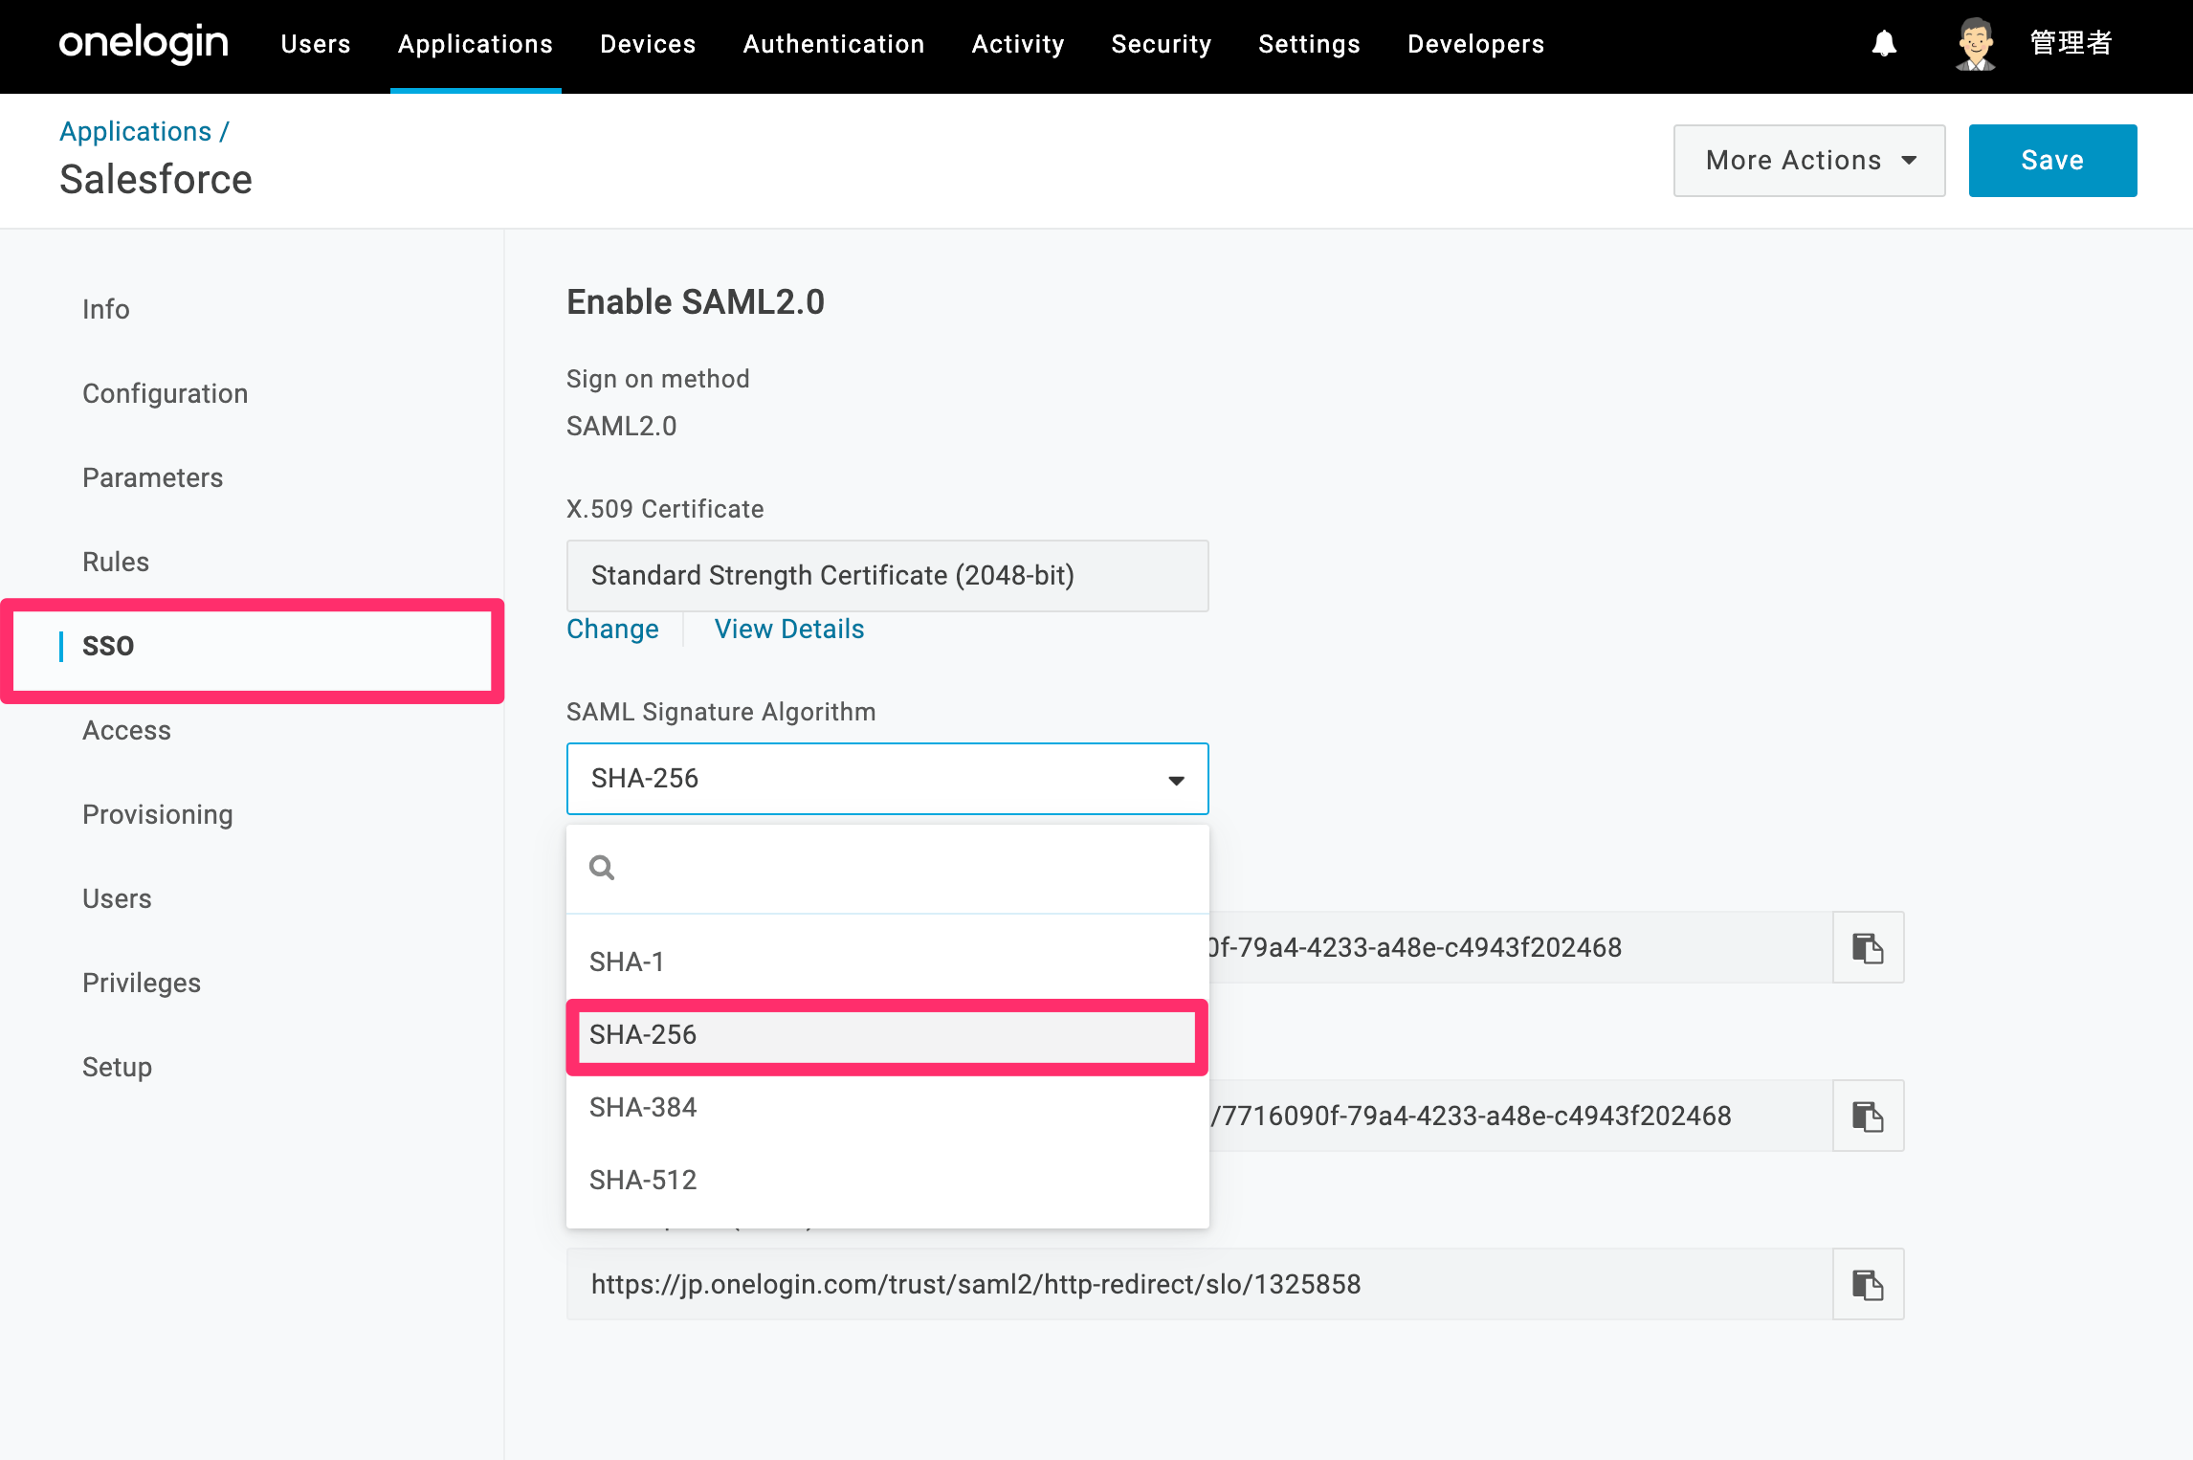Click the OneLogin logo
This screenshot has height=1460, width=2193.
144,44
